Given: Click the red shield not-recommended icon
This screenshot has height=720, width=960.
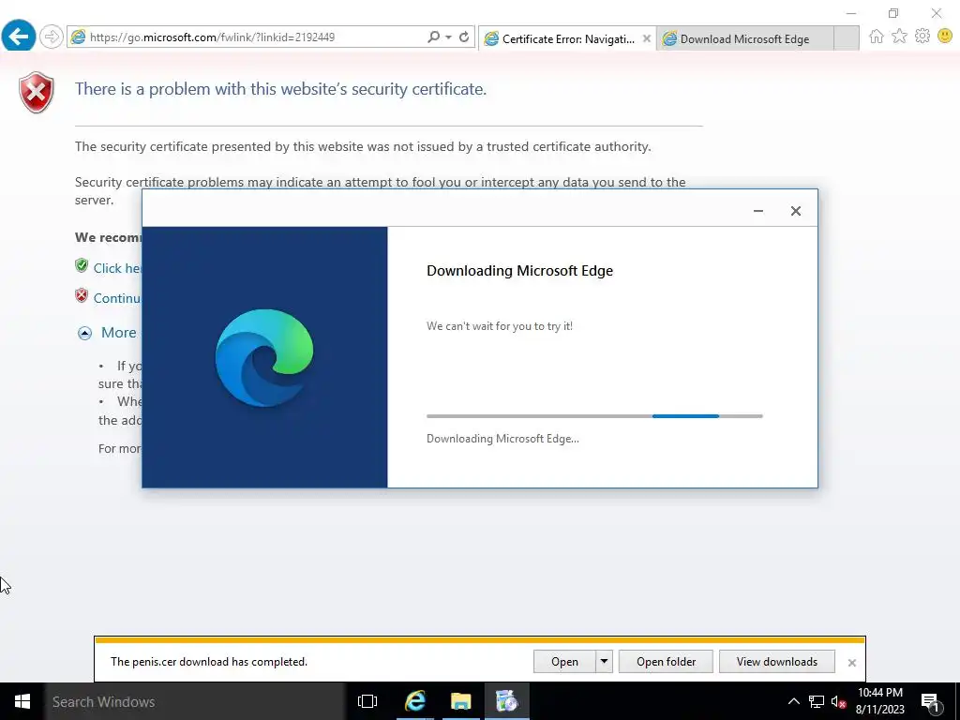Looking at the screenshot, I should point(82,295).
